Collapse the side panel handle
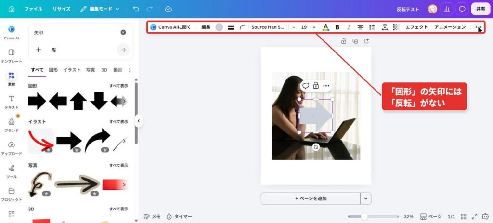Image resolution: width=493 pixels, height=223 pixels. (138, 121)
